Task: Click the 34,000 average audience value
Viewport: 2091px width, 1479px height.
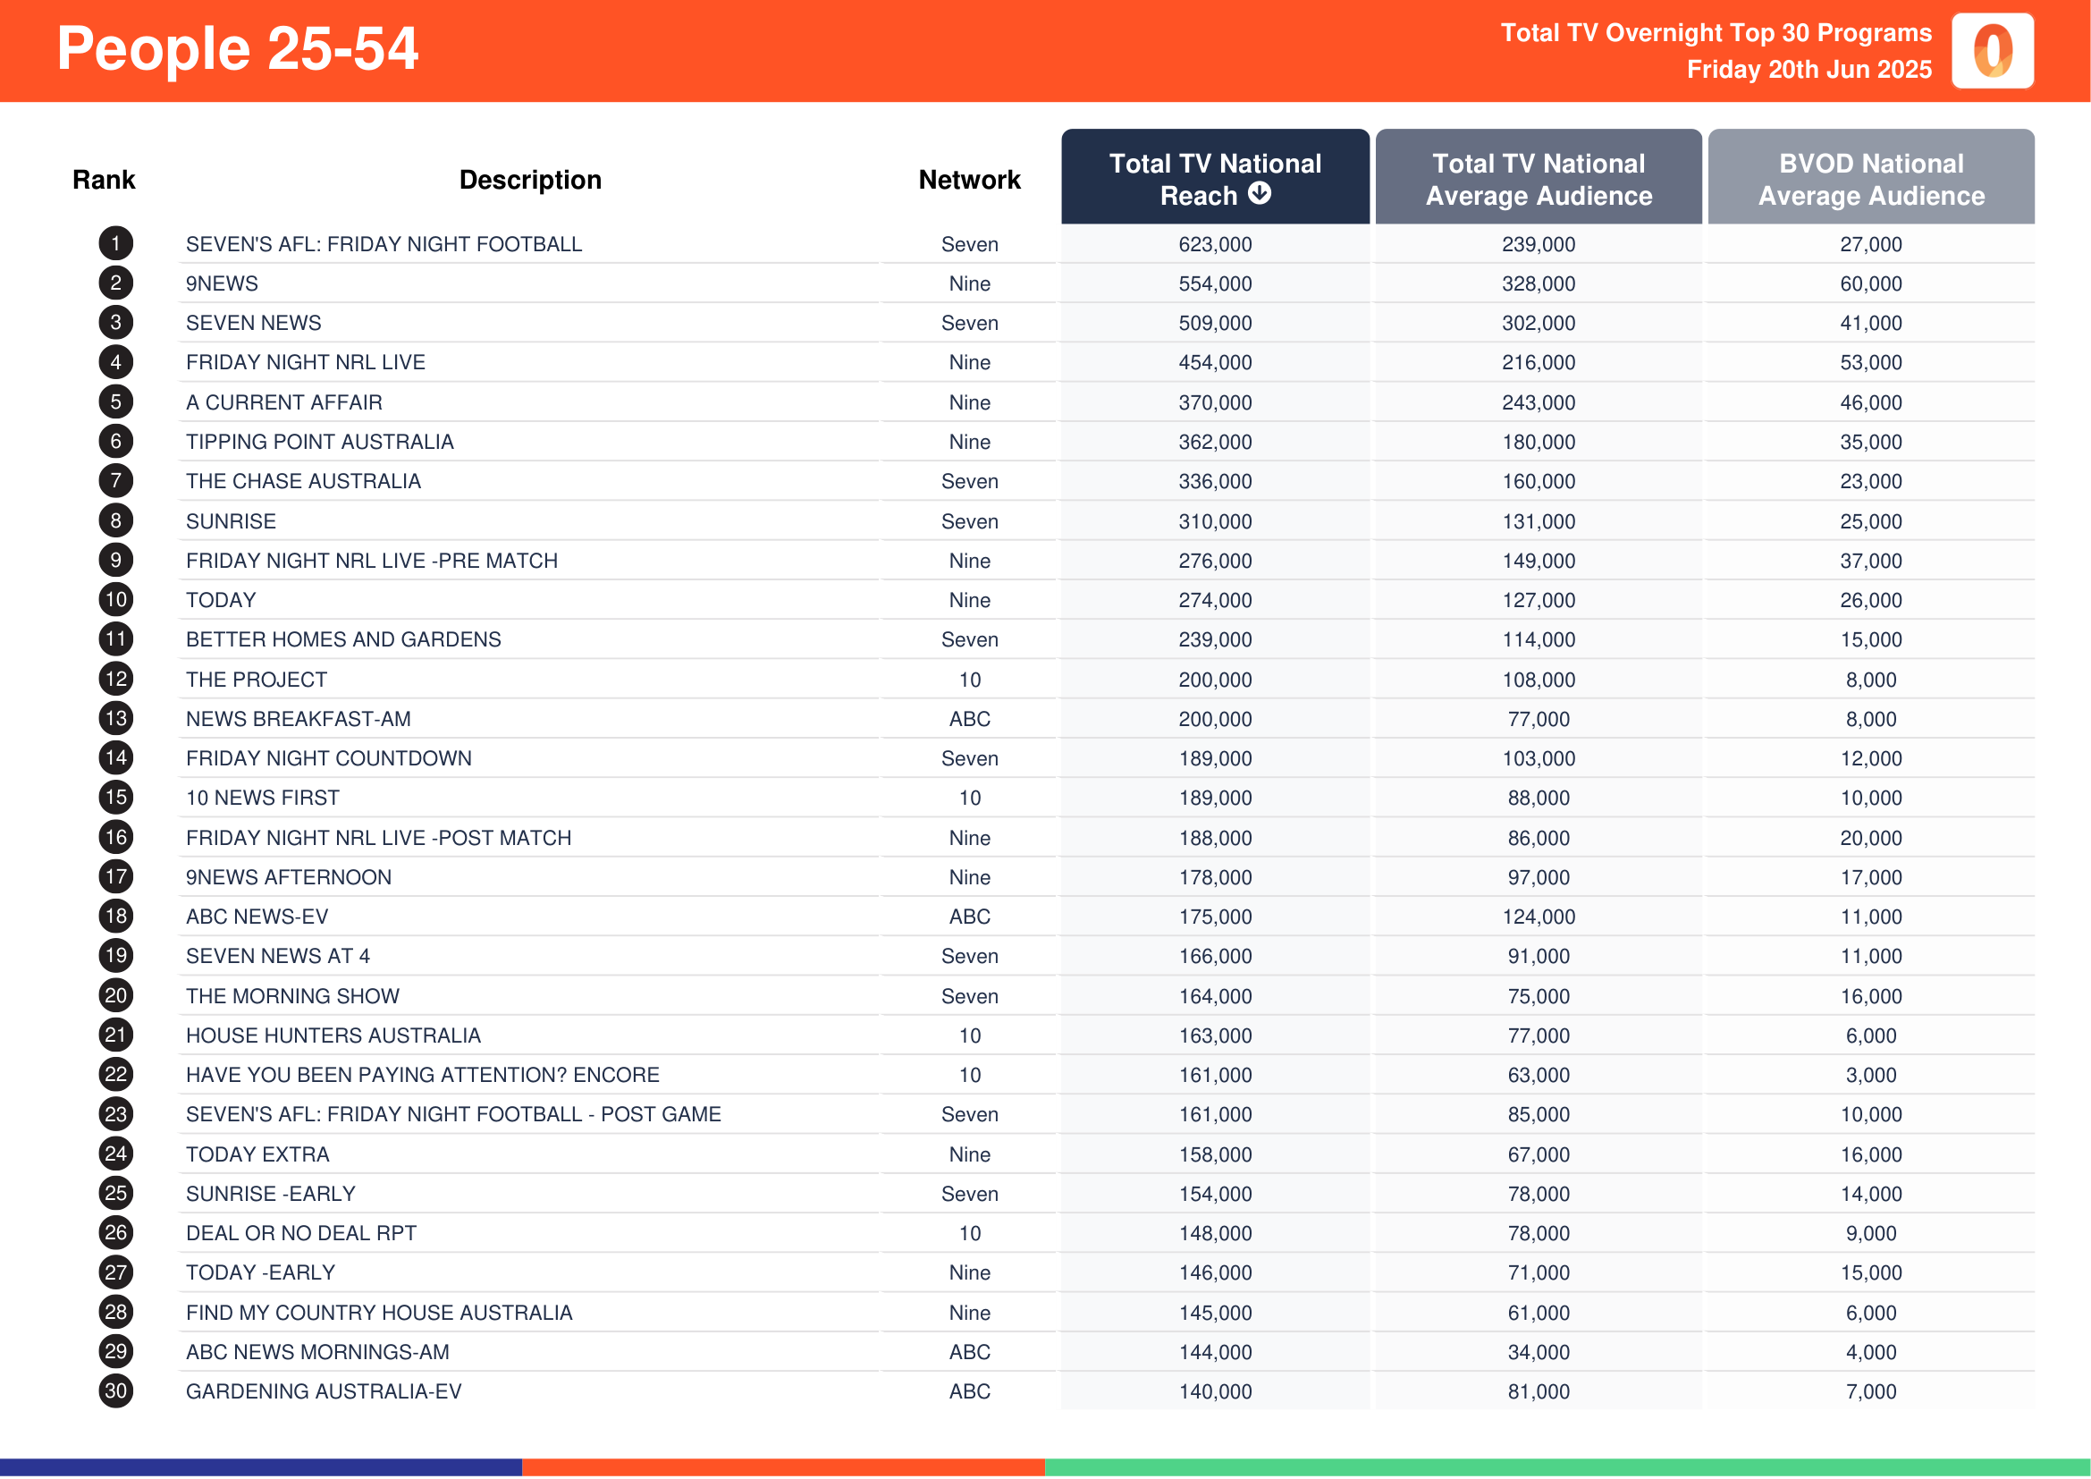Action: tap(1539, 1351)
